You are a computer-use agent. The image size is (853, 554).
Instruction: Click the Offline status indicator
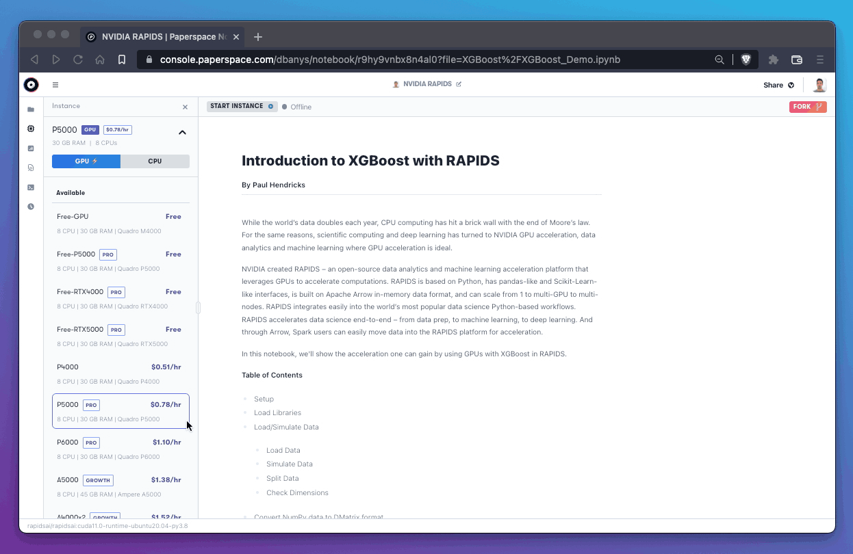(x=297, y=107)
